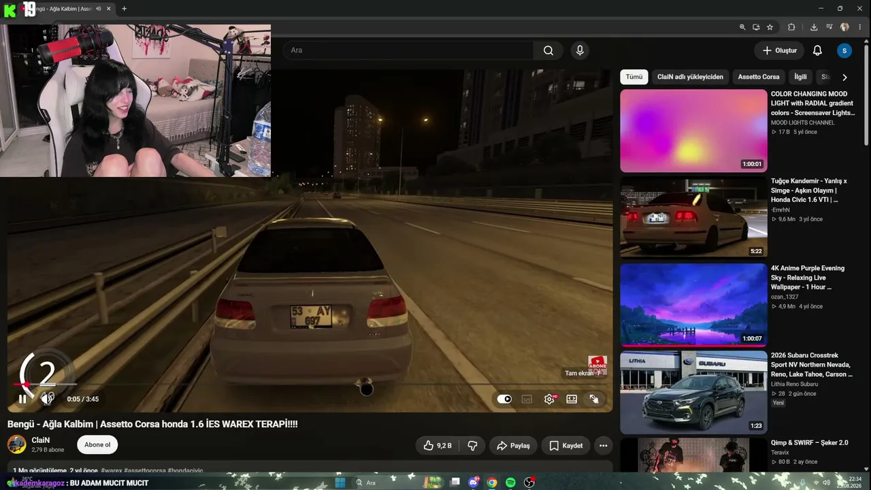Toggle the autoplay switch in player
The height and width of the screenshot is (490, 871).
click(504, 399)
